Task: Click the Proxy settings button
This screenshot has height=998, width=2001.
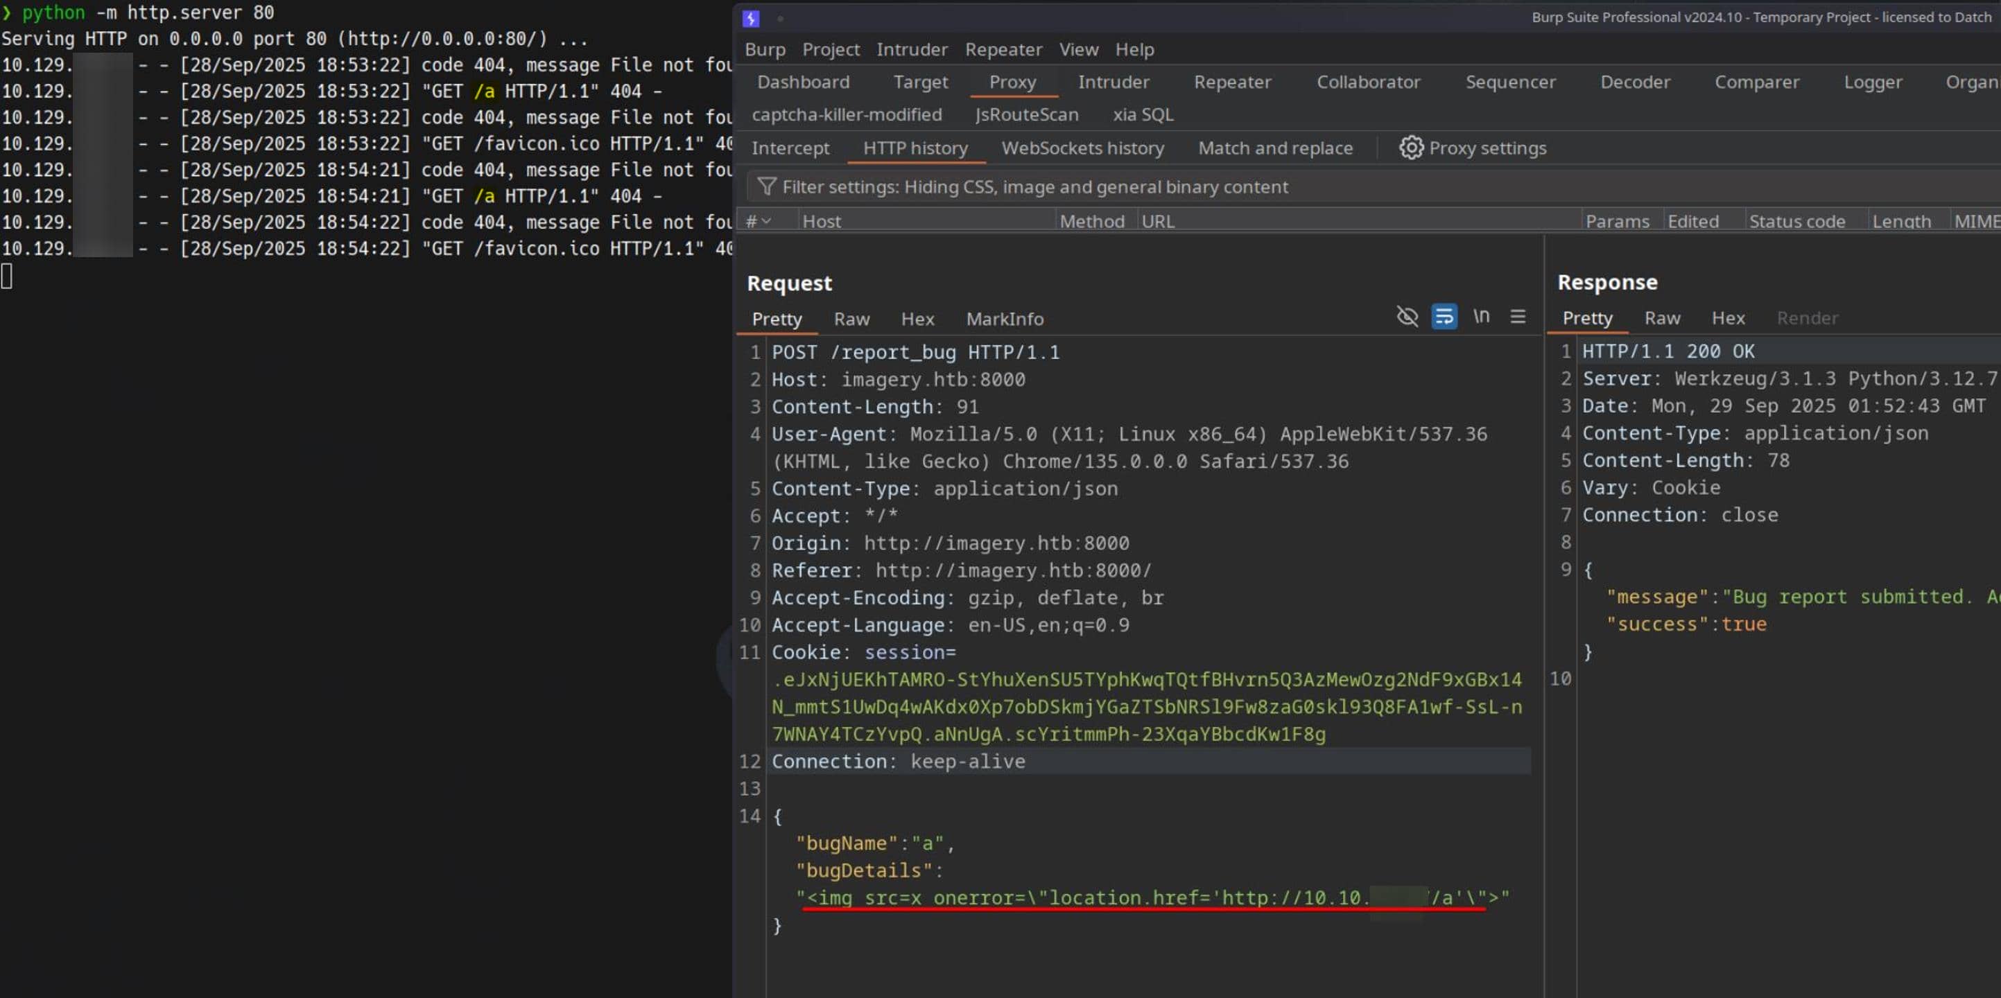Action: (1473, 148)
